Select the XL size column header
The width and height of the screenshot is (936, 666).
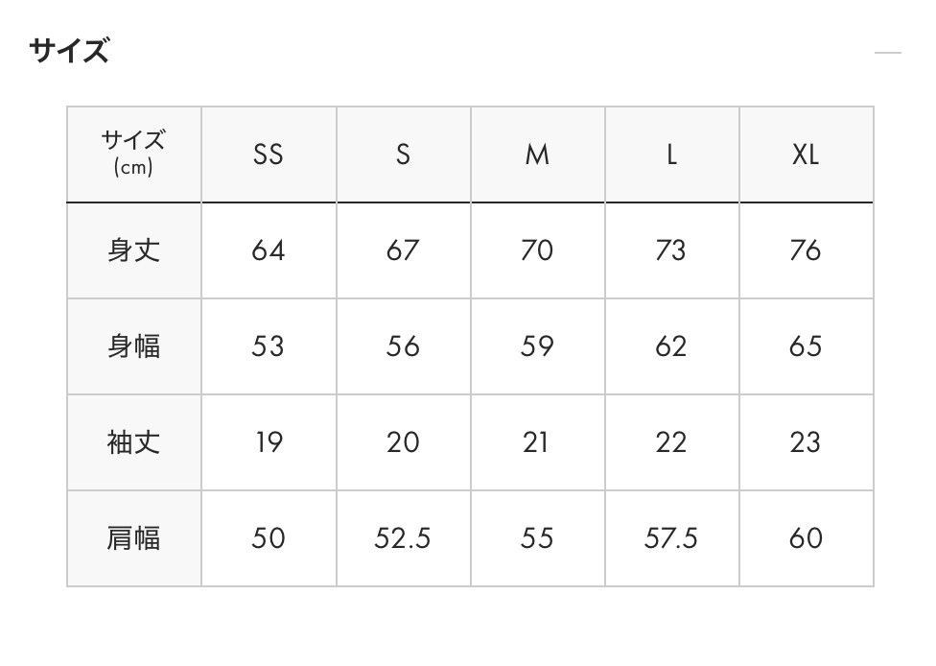click(x=806, y=155)
